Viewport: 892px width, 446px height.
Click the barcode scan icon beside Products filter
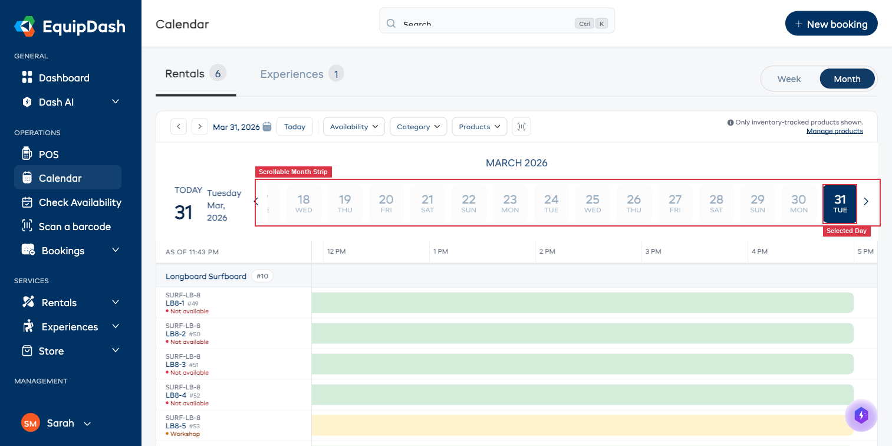tap(521, 126)
